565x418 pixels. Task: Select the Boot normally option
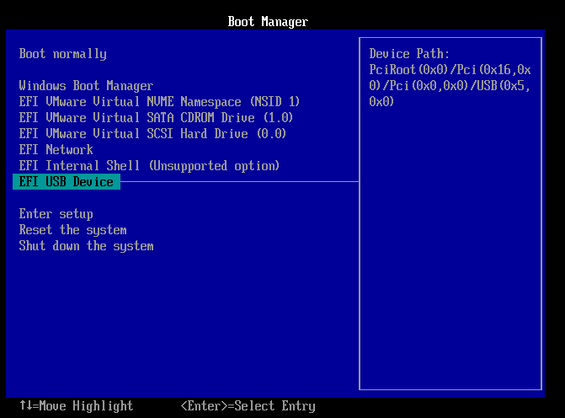coord(63,54)
